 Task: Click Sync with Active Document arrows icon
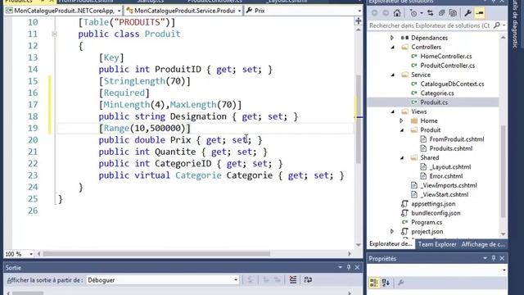click(x=431, y=13)
